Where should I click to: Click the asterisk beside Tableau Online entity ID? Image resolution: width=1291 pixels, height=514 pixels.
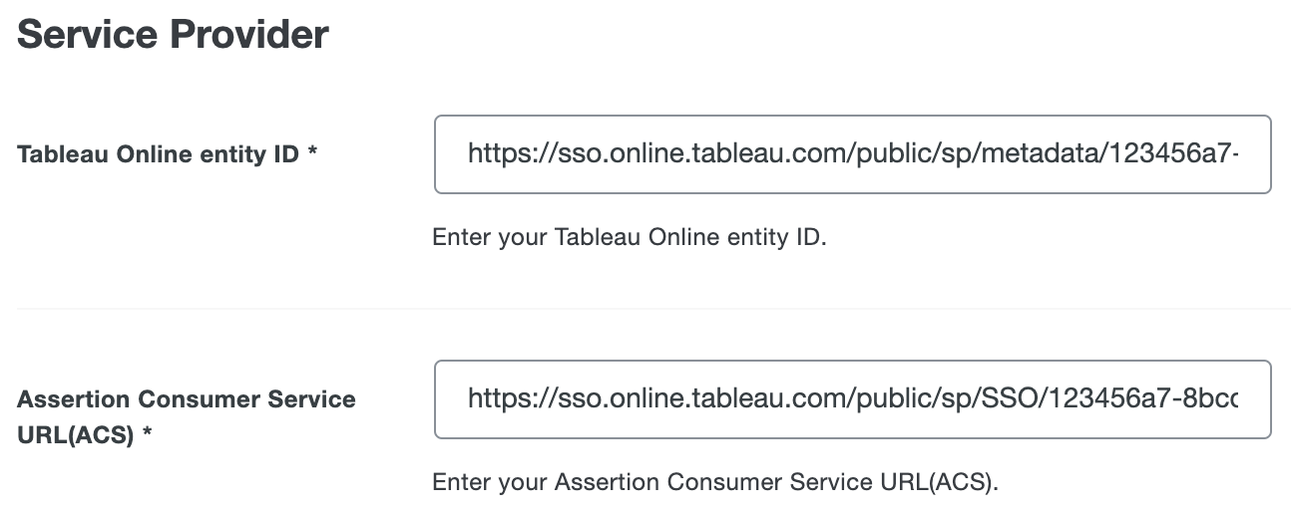(x=312, y=153)
